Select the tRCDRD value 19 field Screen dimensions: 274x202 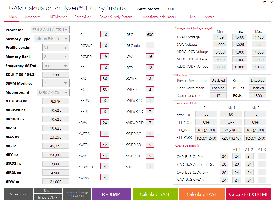tap(105, 57)
